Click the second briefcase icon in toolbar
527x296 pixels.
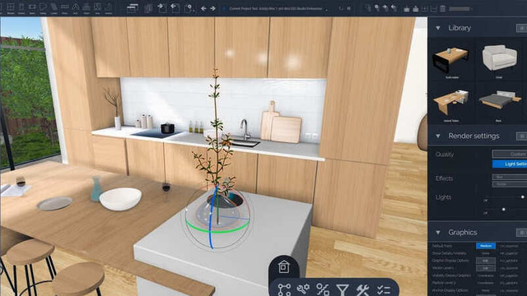[416, 9]
